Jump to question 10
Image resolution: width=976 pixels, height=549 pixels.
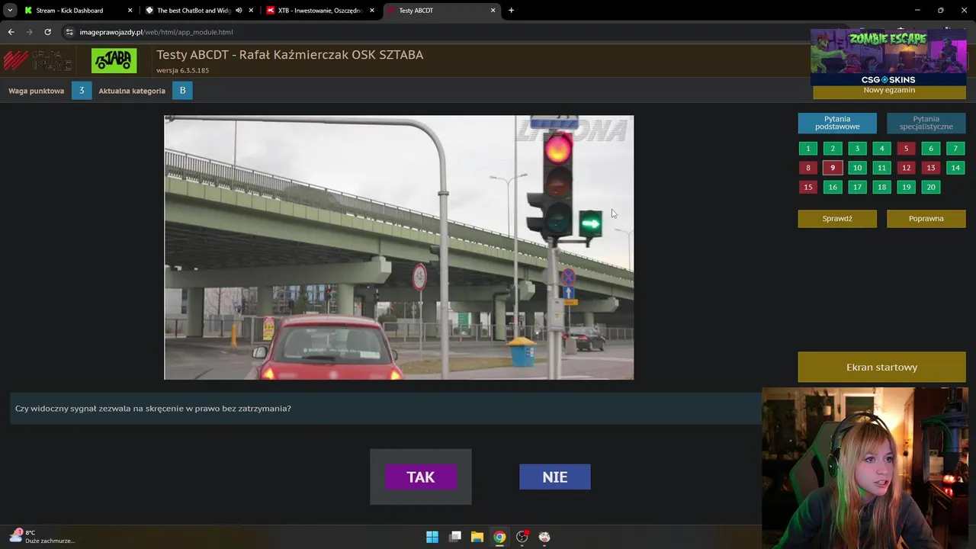point(857,168)
